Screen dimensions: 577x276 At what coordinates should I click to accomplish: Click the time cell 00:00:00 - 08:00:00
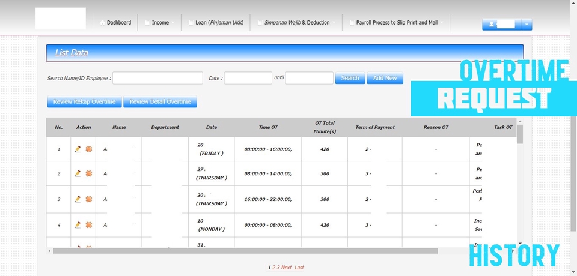click(268, 225)
